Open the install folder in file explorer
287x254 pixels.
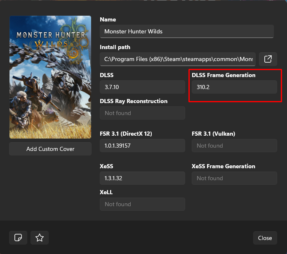[x=268, y=59]
